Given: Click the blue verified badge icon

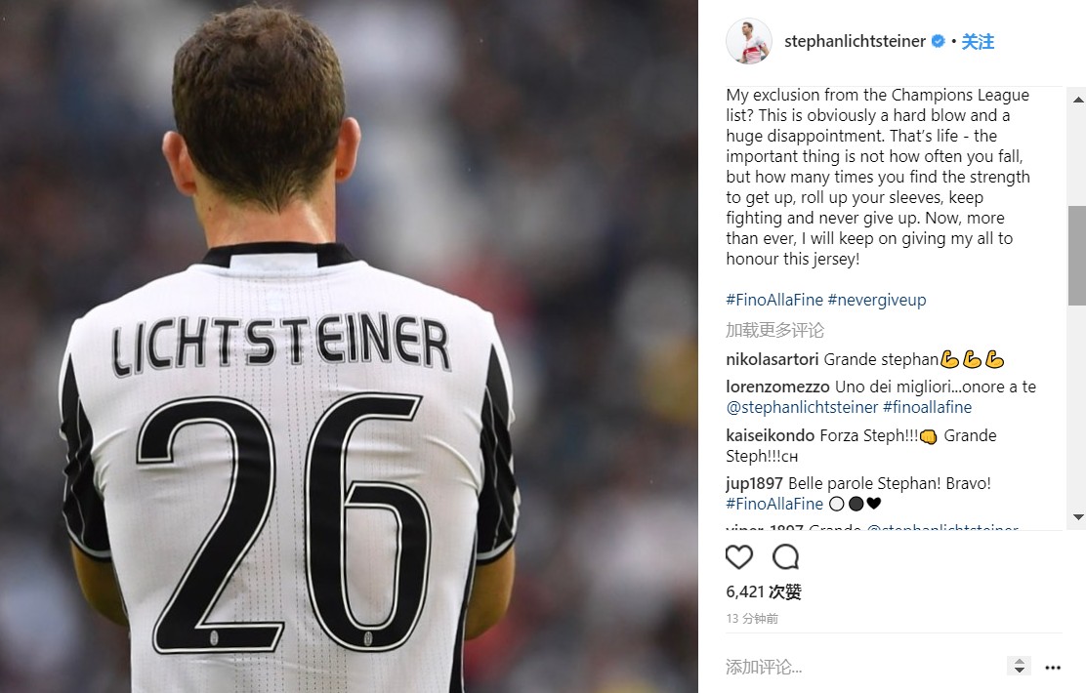Looking at the screenshot, I should (938, 42).
